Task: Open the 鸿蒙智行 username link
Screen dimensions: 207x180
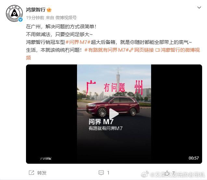Action: (36, 10)
